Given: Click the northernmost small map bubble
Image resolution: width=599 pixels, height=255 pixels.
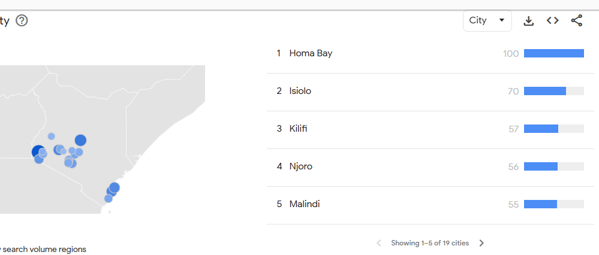Looking at the screenshot, I should point(52,136).
